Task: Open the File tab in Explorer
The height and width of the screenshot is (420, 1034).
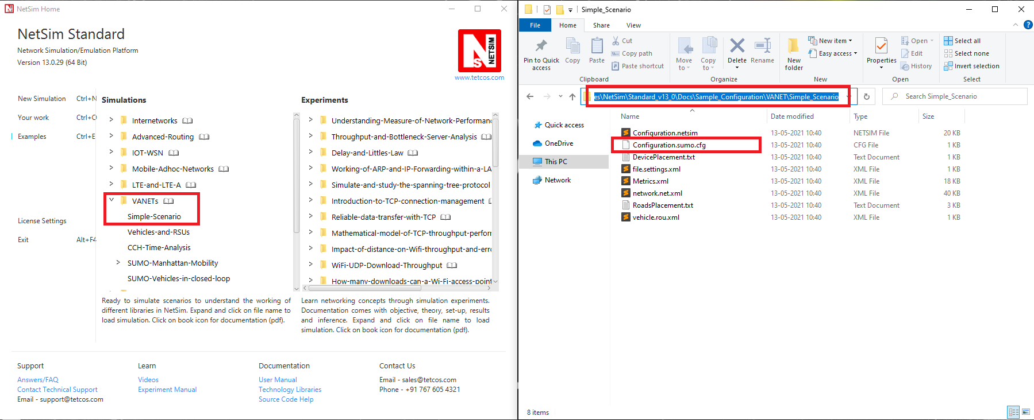Action: click(535, 25)
